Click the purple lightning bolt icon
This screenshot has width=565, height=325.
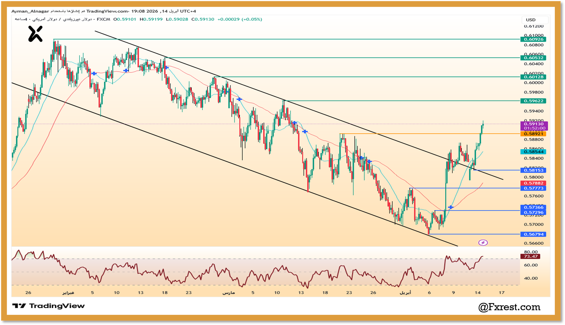point(483,242)
